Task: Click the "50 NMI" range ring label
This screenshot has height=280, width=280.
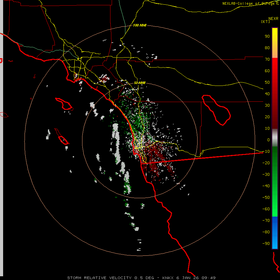Action: [140, 83]
